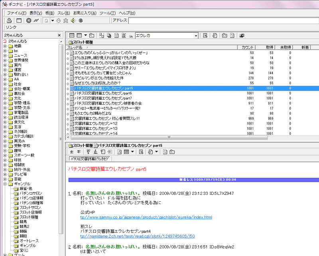The height and width of the screenshot is (256, 319).
Task: Click the 'A' page icon in thread toolbar
Action: click(x=119, y=152)
